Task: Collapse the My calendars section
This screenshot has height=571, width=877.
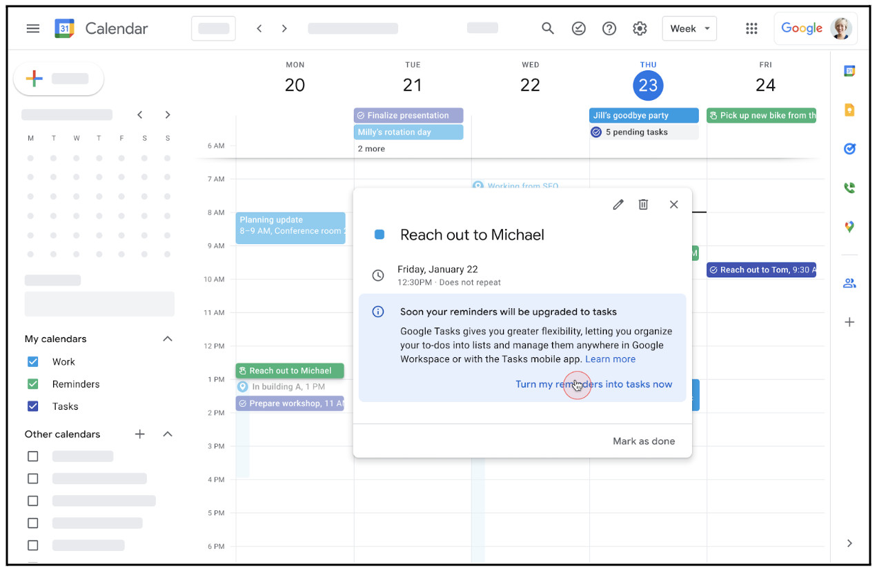Action: click(x=167, y=339)
